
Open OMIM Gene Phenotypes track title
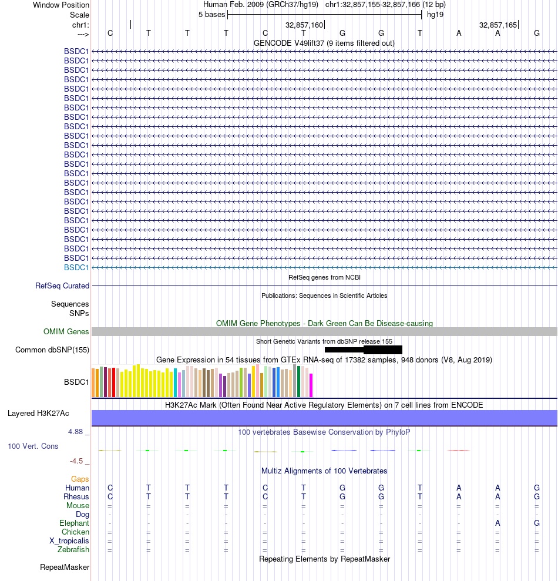pos(324,323)
